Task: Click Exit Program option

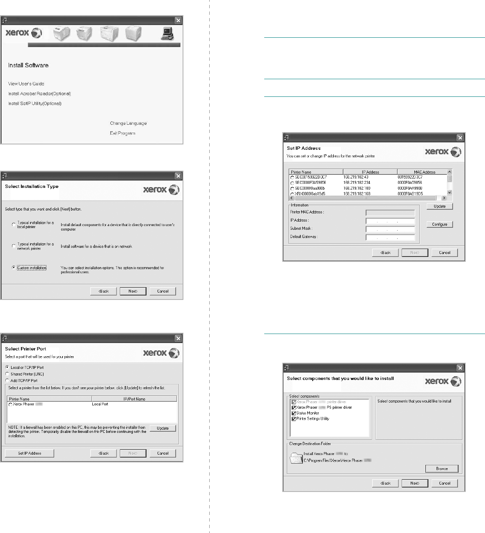Action: click(122, 133)
